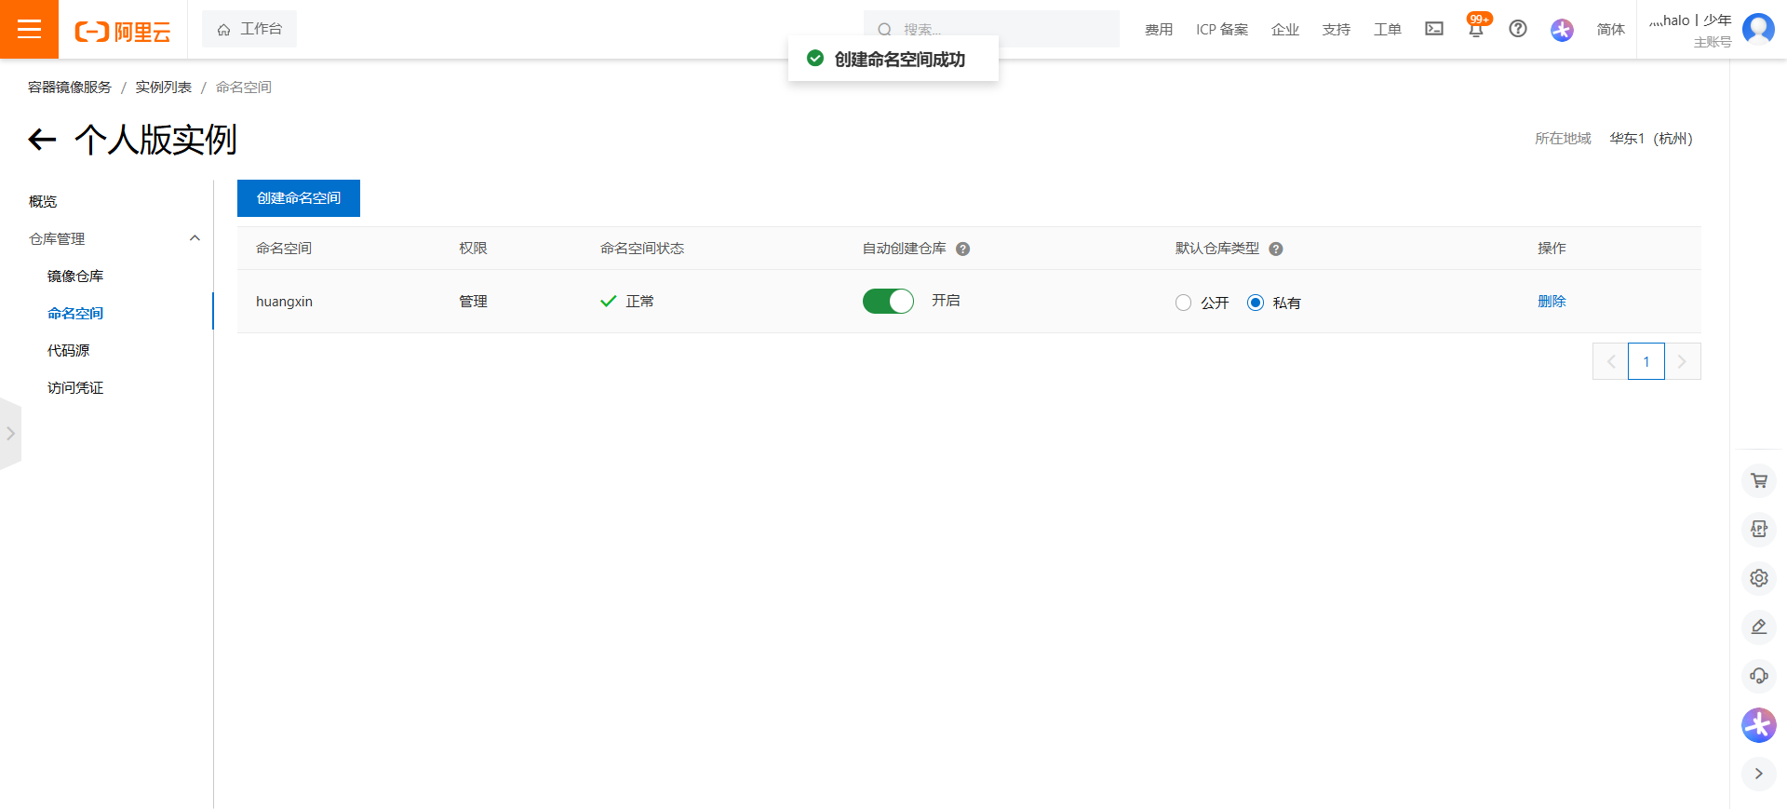Screen dimensions: 1787x809
Task: Open the ICP 备案 header link
Action: (x=1222, y=30)
